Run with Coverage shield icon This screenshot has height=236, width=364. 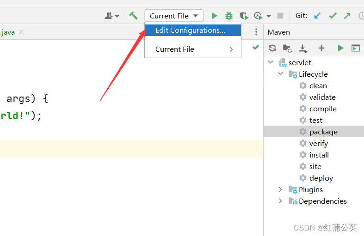[244, 16]
